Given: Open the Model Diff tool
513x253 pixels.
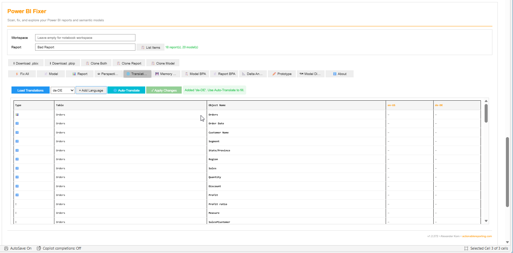Looking at the screenshot, I should [x=310, y=74].
